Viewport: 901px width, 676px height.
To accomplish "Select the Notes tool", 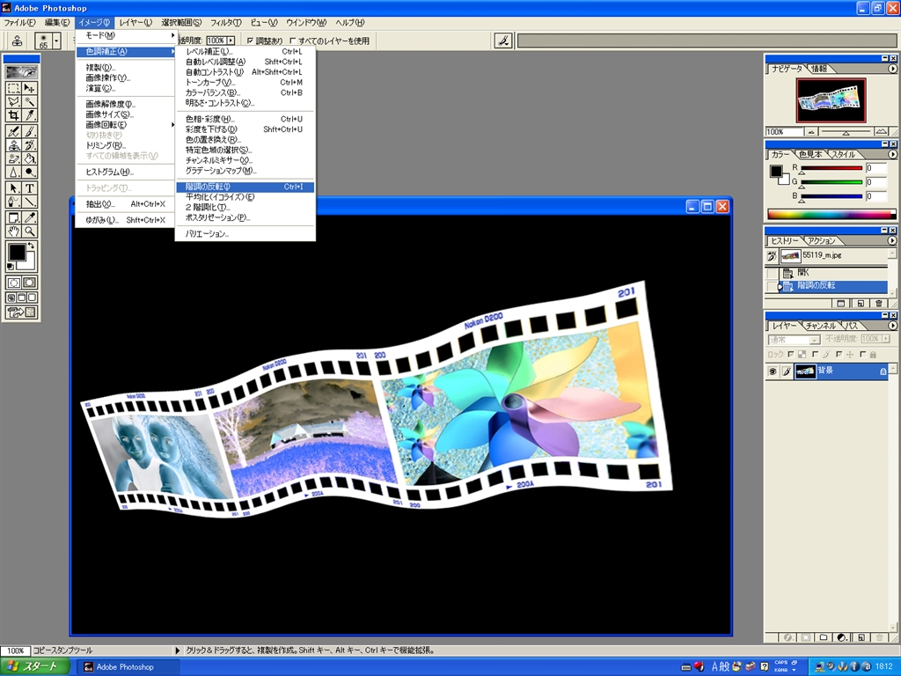I will (x=13, y=217).
